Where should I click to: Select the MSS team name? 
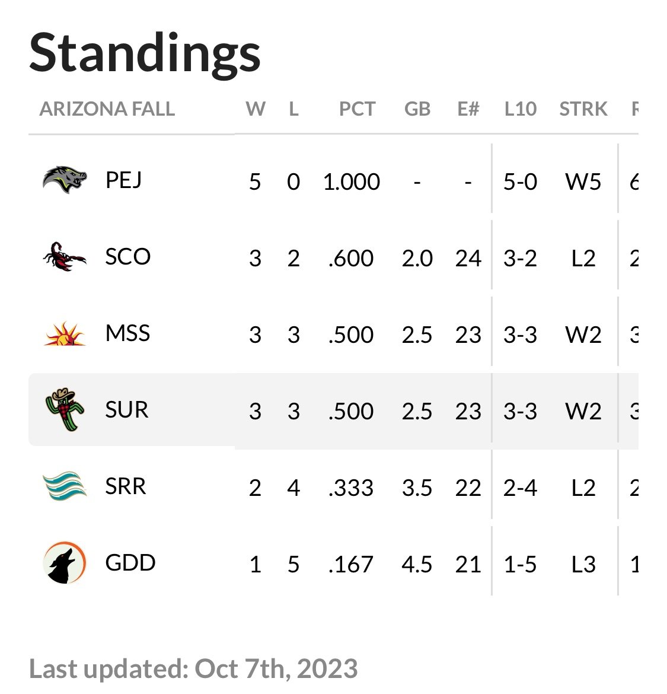(x=127, y=333)
